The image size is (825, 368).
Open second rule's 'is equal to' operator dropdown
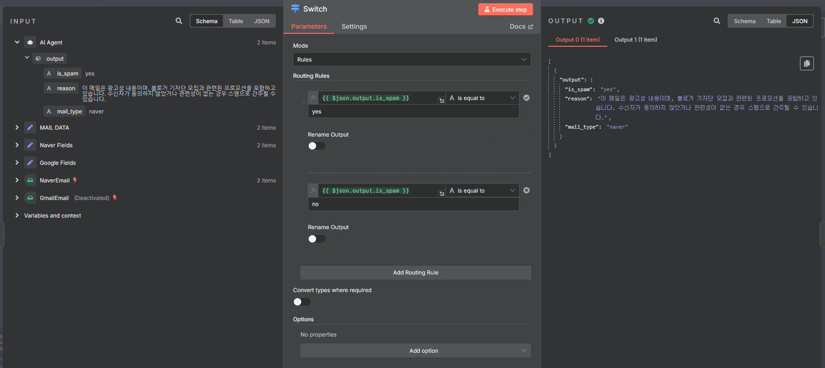click(x=482, y=190)
